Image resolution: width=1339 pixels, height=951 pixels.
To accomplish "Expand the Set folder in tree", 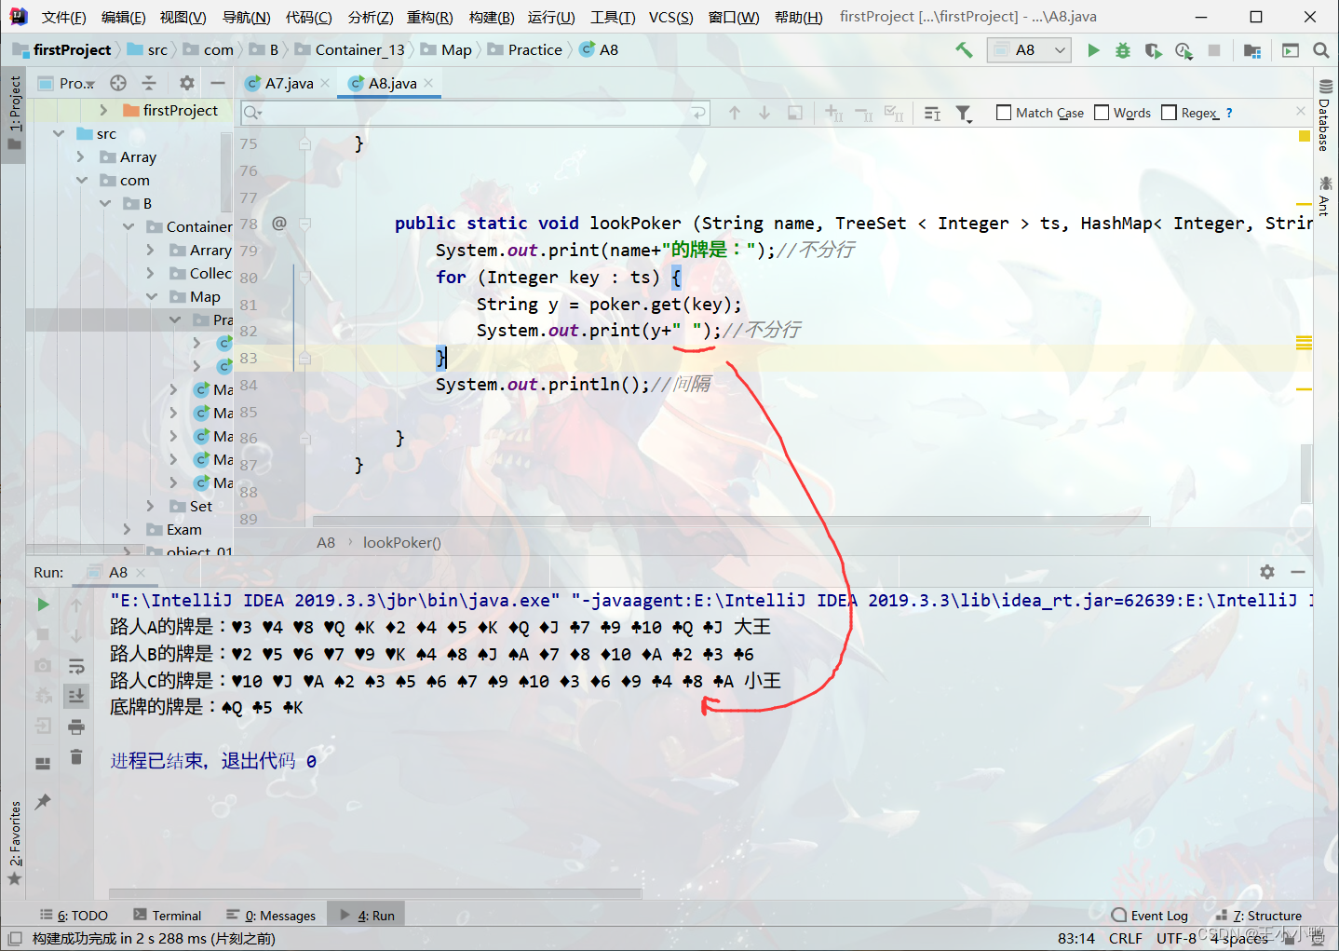I will tap(151, 506).
